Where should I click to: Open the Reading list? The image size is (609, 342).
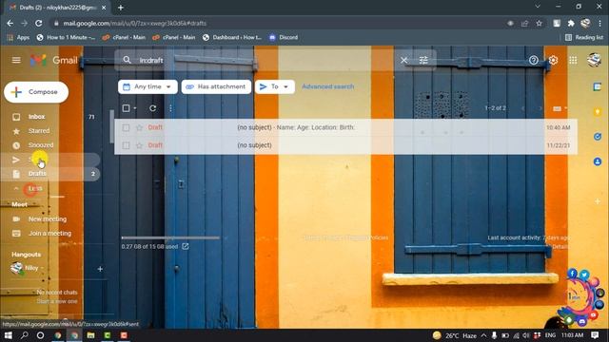[x=584, y=38]
